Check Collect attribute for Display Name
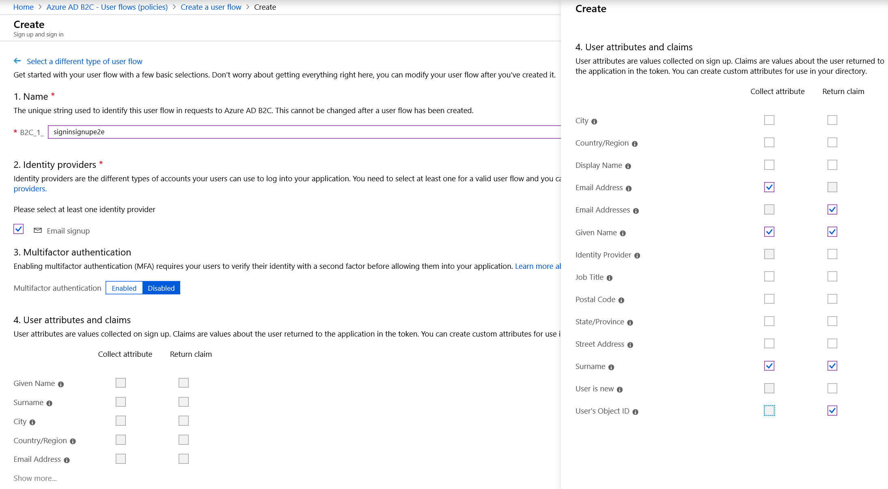This screenshot has height=489, width=888. pyautogui.click(x=769, y=165)
